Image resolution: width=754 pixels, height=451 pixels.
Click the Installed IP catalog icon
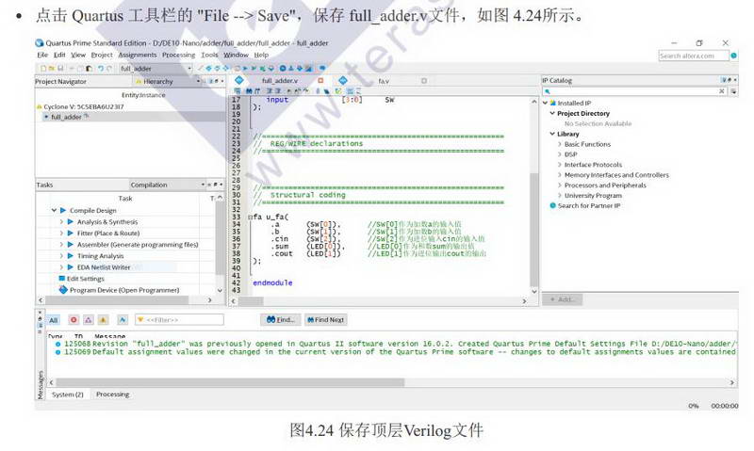click(553, 103)
